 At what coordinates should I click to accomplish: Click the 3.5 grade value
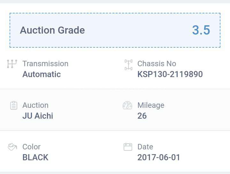201,30
